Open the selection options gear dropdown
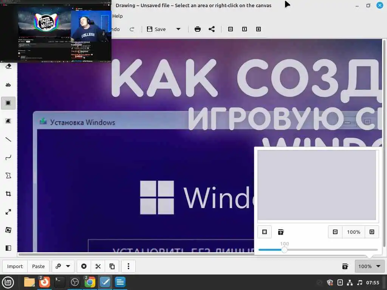 point(63,266)
